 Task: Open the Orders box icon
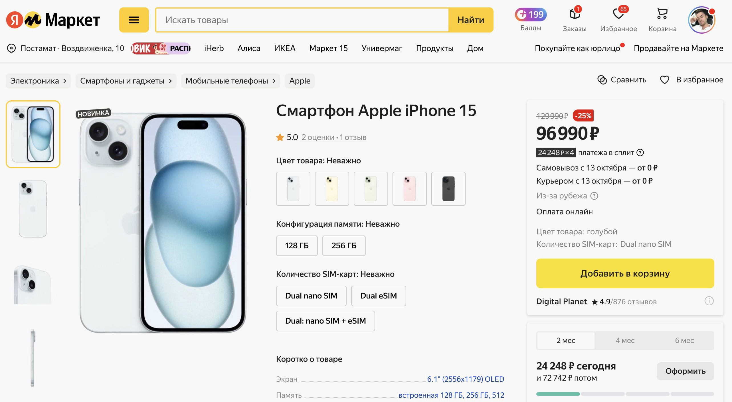pos(575,14)
